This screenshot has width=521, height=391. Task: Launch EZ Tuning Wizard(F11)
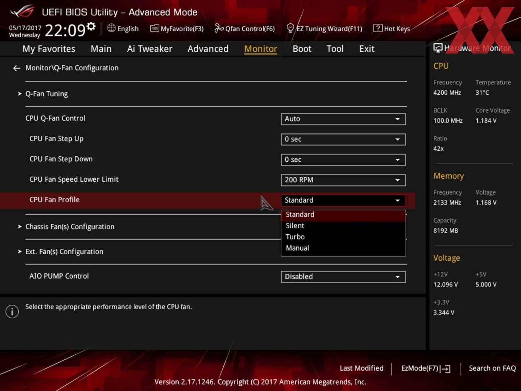[324, 28]
